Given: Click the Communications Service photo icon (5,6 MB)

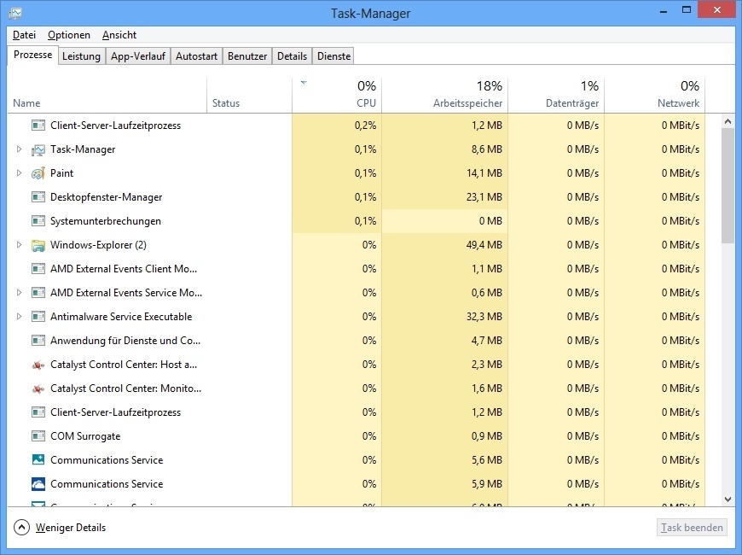Looking at the screenshot, I should [38, 459].
